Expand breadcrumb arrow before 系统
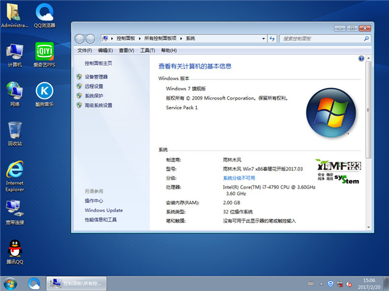This screenshot has height=291, width=389. [x=181, y=39]
